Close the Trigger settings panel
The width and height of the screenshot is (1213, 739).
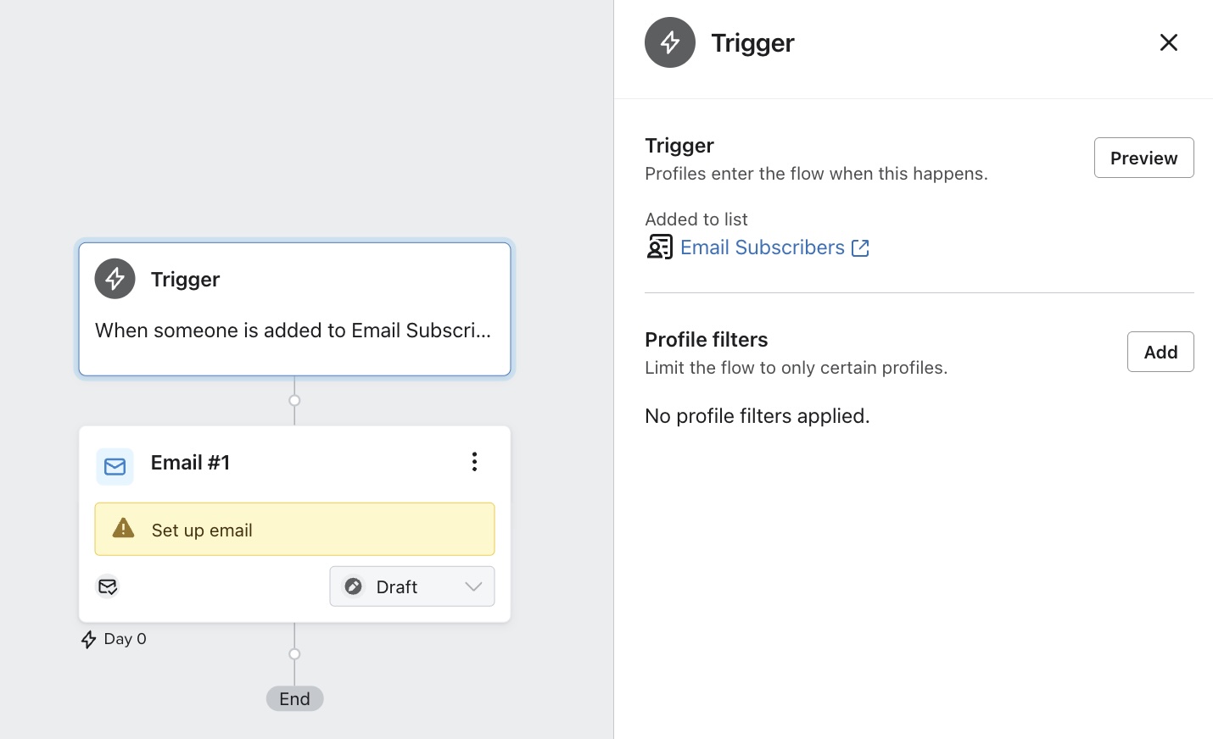(x=1168, y=42)
